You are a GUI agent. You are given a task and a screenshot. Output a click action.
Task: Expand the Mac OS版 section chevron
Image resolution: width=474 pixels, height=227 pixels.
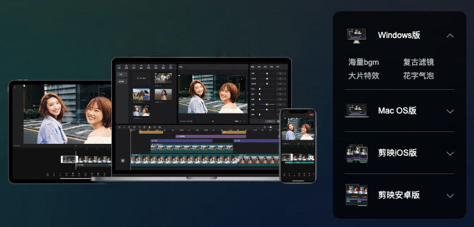450,111
